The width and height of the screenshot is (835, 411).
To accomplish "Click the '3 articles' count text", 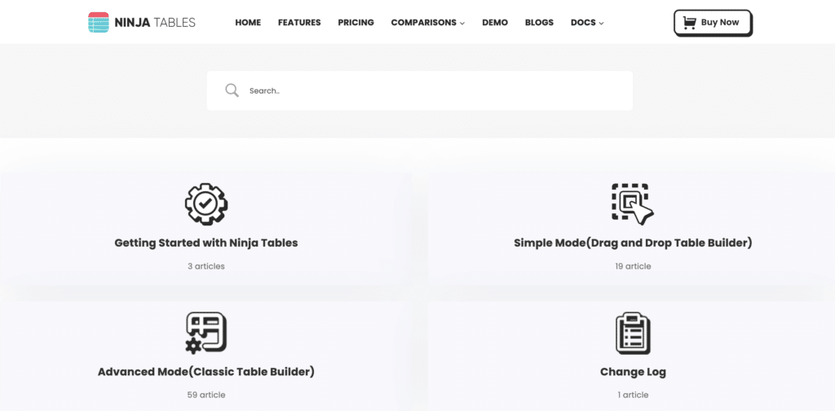I will point(206,266).
